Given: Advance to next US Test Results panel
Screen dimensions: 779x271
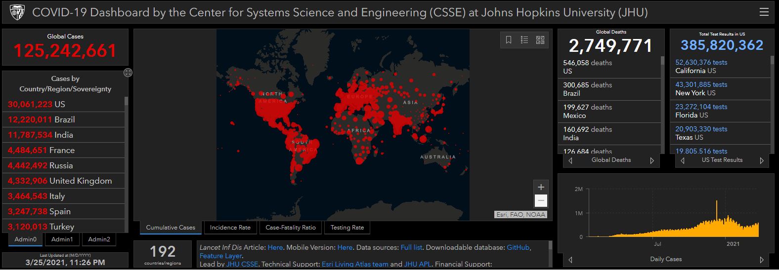Looking at the screenshot, I should tap(761, 160).
